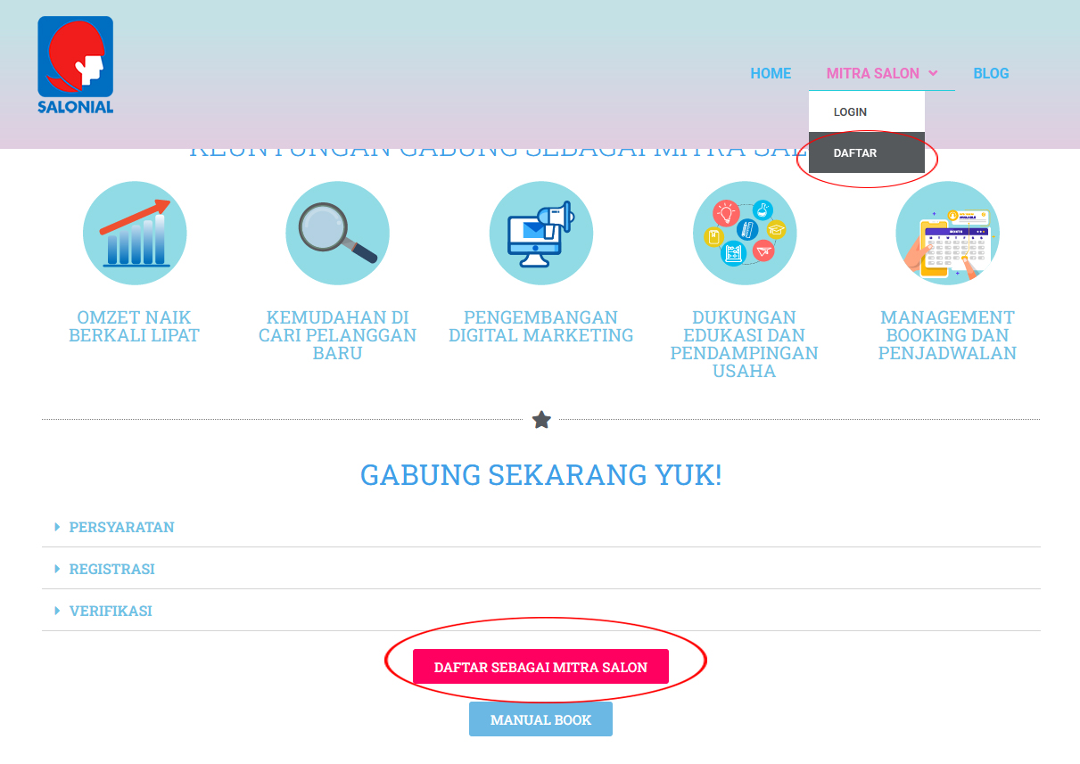The height and width of the screenshot is (764, 1080).
Task: Open the Home menu item
Action: [771, 73]
